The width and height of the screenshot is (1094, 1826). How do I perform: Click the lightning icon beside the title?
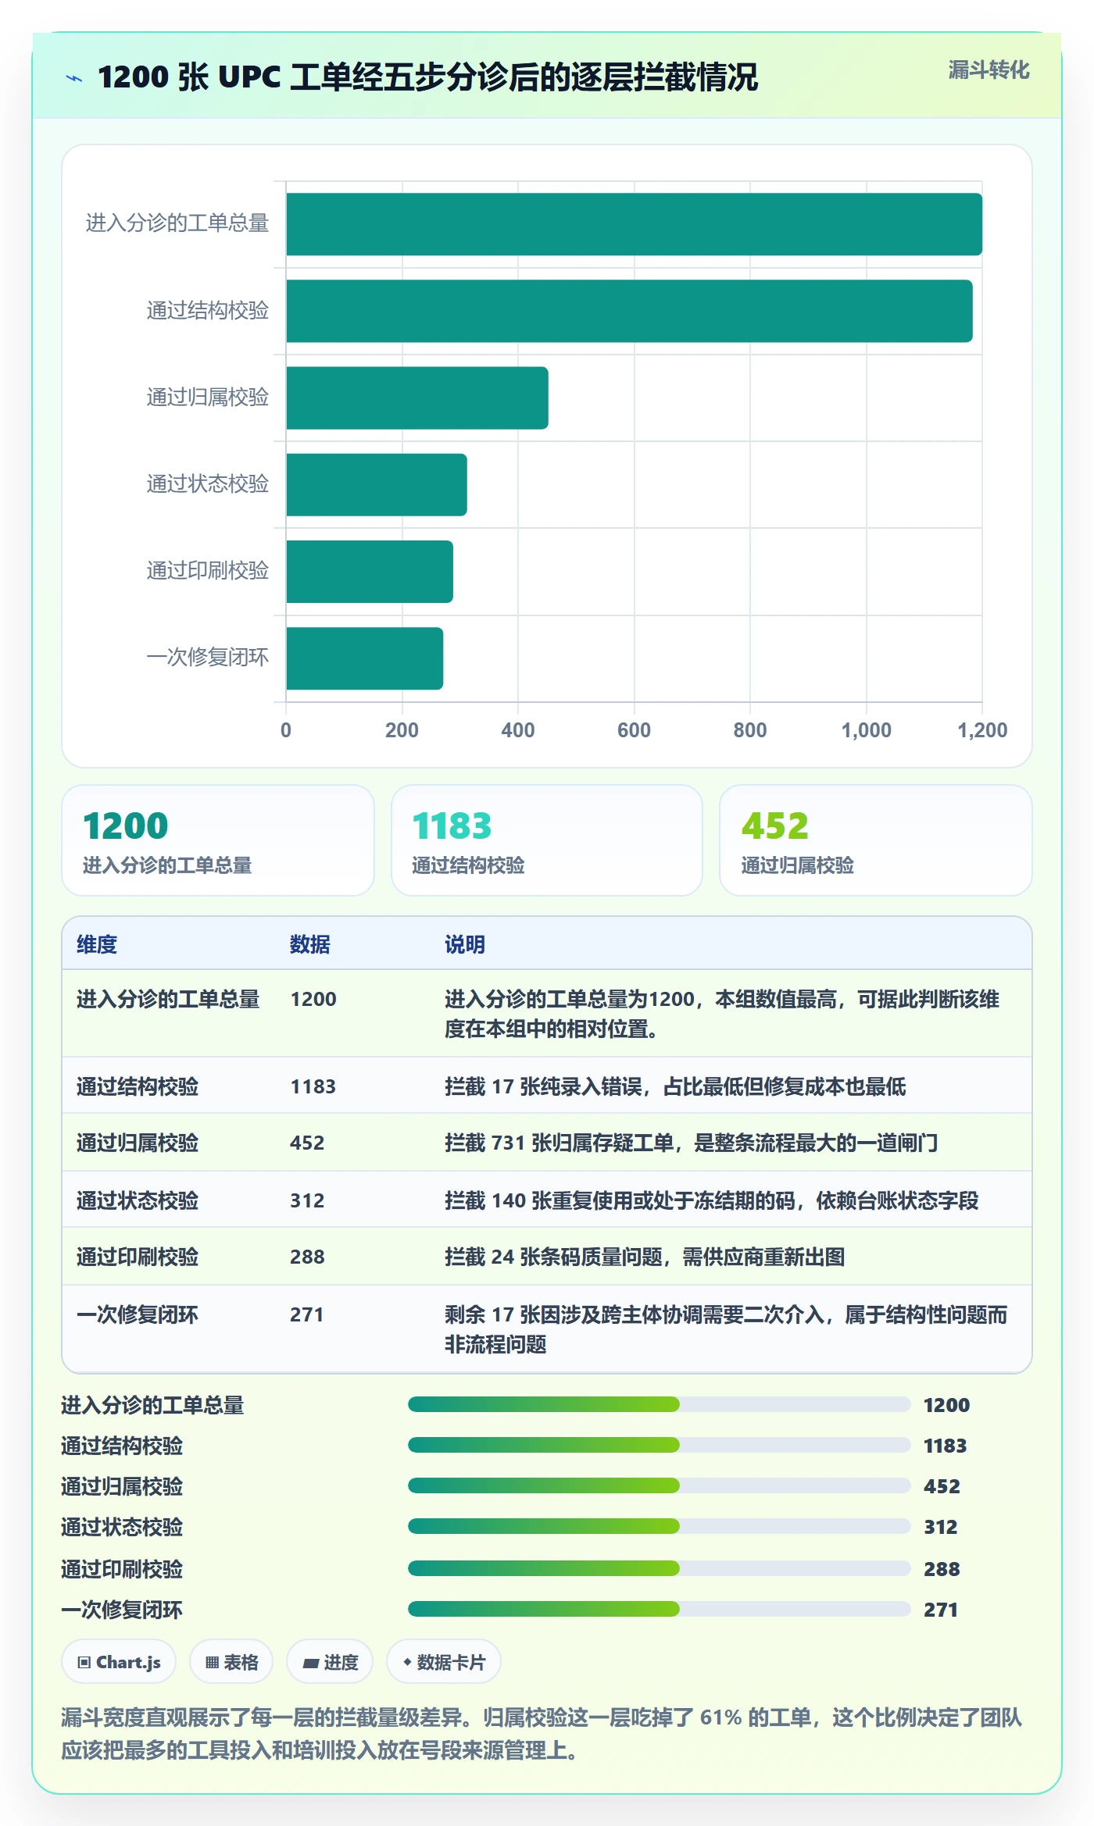[x=74, y=77]
